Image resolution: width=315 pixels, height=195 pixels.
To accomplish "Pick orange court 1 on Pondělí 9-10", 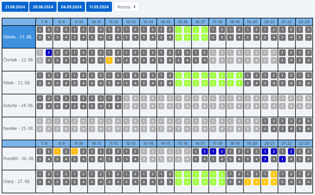I will click(x=75, y=151).
